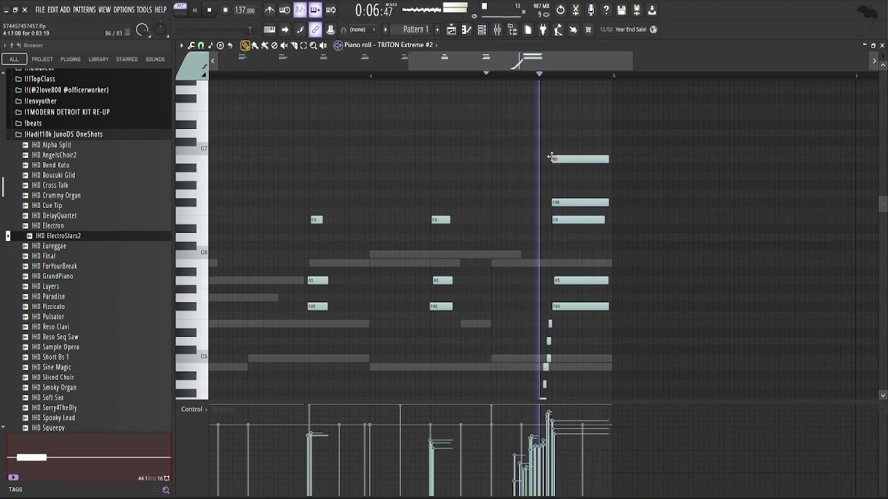Open the Pattern 1 selector dropdown
Screen dimensions: 888x499
point(415,29)
